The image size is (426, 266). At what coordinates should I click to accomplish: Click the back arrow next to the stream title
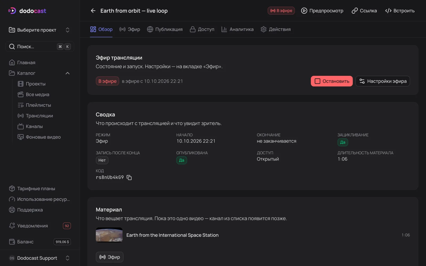coord(93,11)
